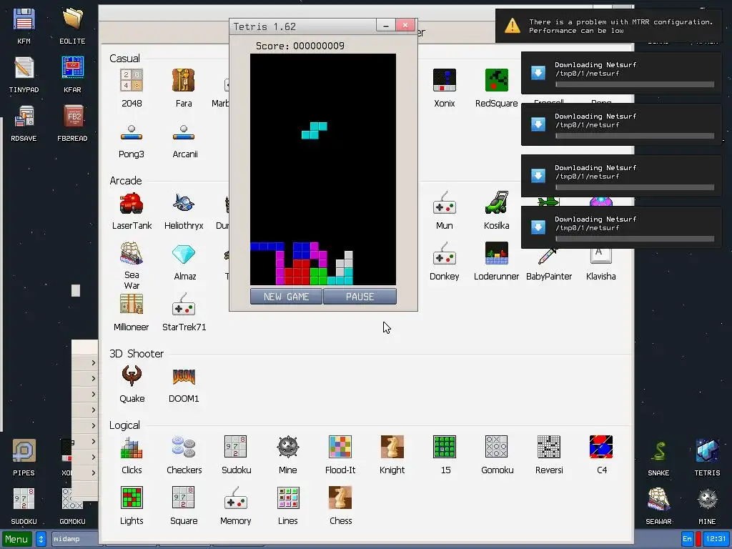
Task: Open Gomoku in the Logical section
Action: [497, 447]
